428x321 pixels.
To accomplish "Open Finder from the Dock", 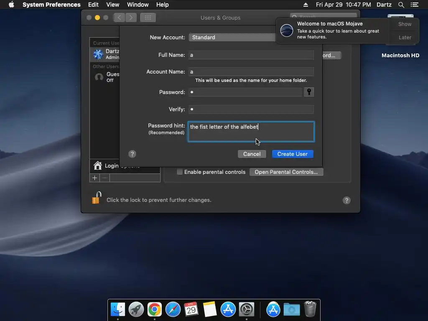I will (x=118, y=310).
